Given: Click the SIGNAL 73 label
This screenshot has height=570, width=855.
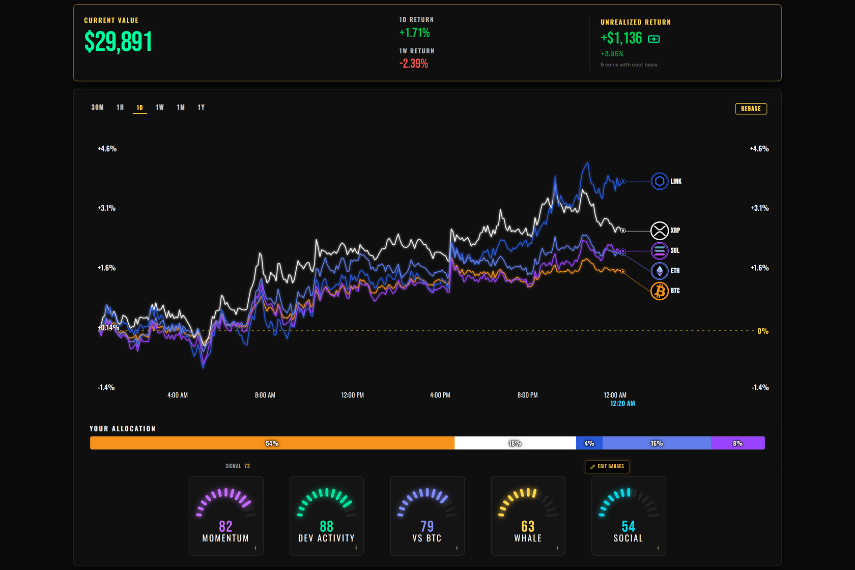Looking at the screenshot, I should pyautogui.click(x=238, y=466).
